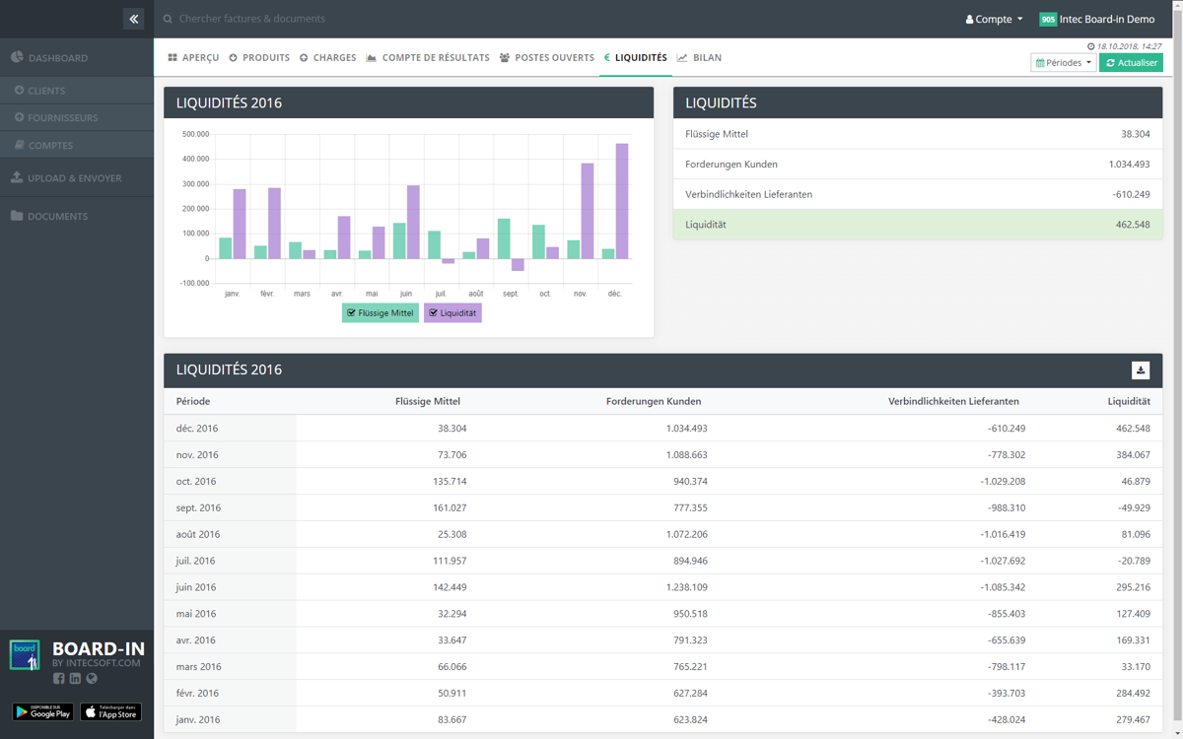1183x739 pixels.
Task: Open the Google Play store badge
Action: coord(42,711)
